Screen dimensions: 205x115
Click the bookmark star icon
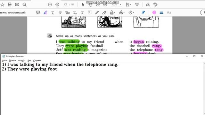click(2, 4)
